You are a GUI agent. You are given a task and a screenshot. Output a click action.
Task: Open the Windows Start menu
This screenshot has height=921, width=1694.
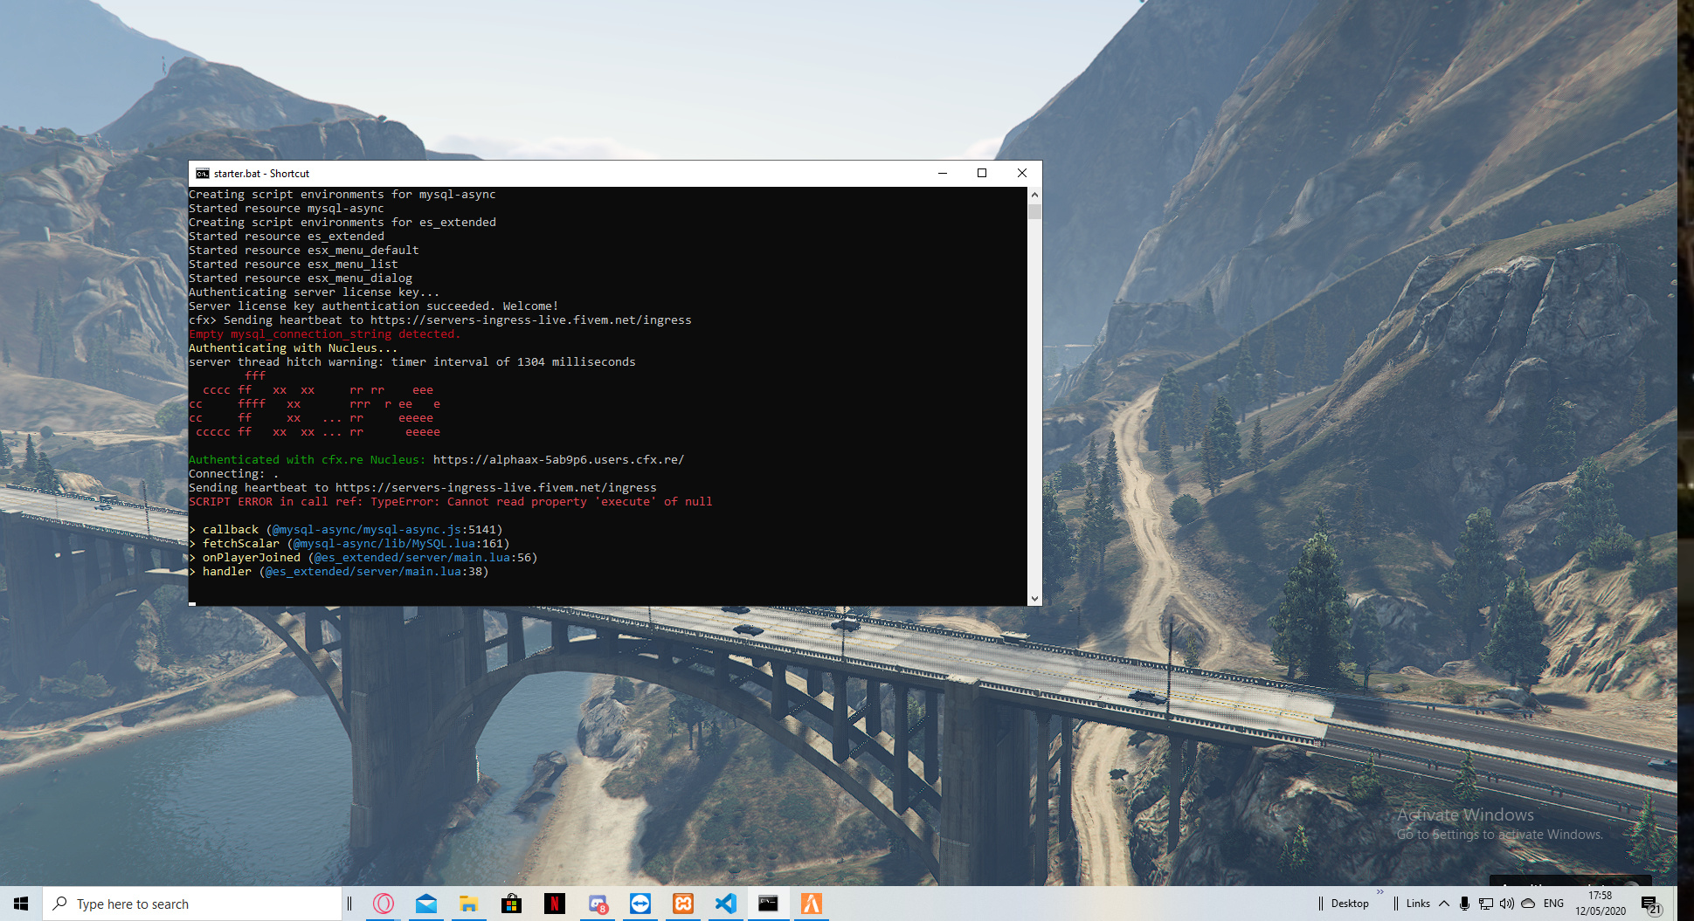click(21, 904)
